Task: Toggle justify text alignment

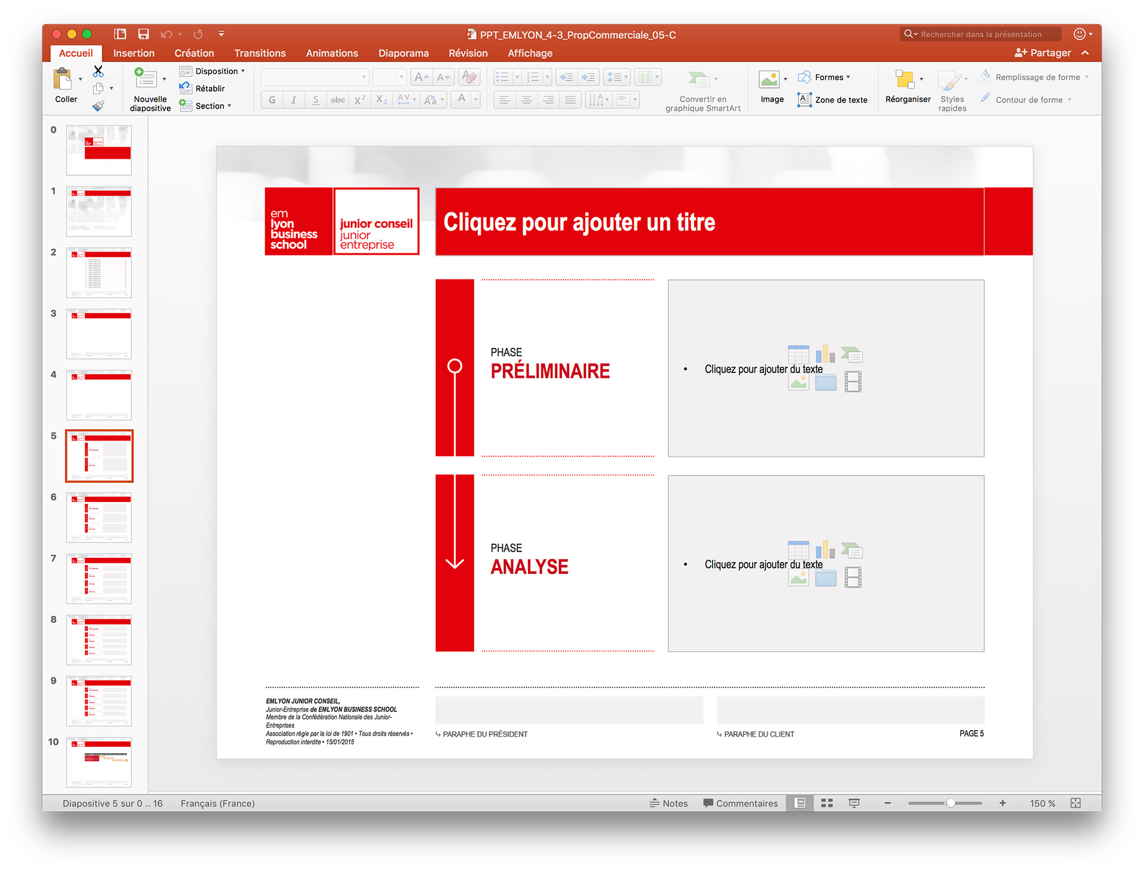Action: tap(570, 100)
